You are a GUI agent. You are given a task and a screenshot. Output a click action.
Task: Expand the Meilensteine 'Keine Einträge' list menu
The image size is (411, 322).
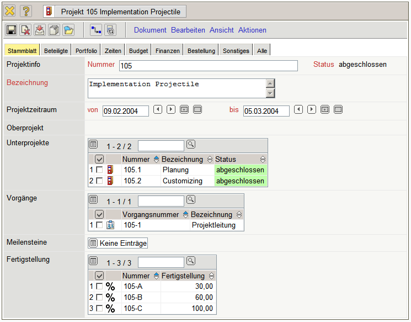93,243
